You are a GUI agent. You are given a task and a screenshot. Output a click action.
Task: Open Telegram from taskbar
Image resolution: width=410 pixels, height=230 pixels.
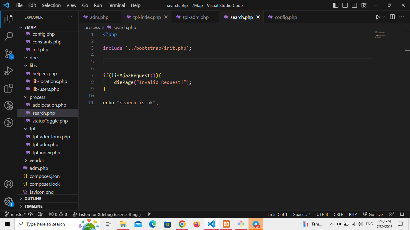point(256,224)
